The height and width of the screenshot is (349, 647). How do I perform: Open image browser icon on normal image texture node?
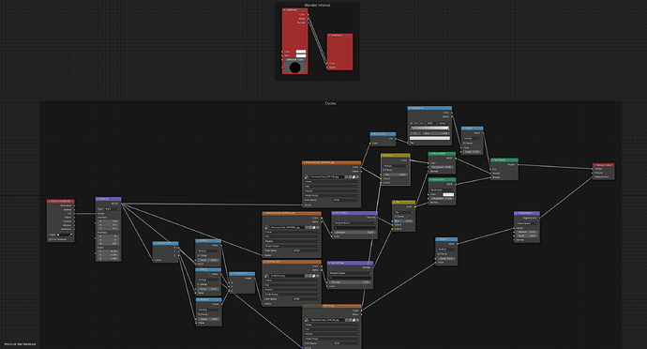[267, 227]
